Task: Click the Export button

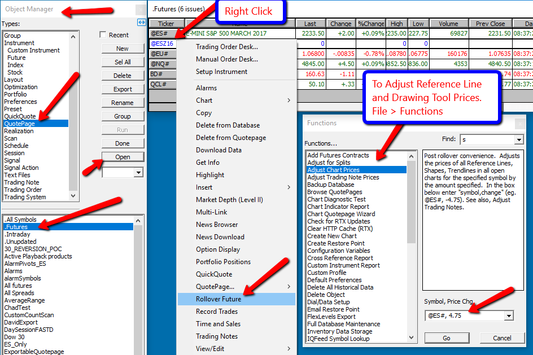Action: pyautogui.click(x=123, y=89)
